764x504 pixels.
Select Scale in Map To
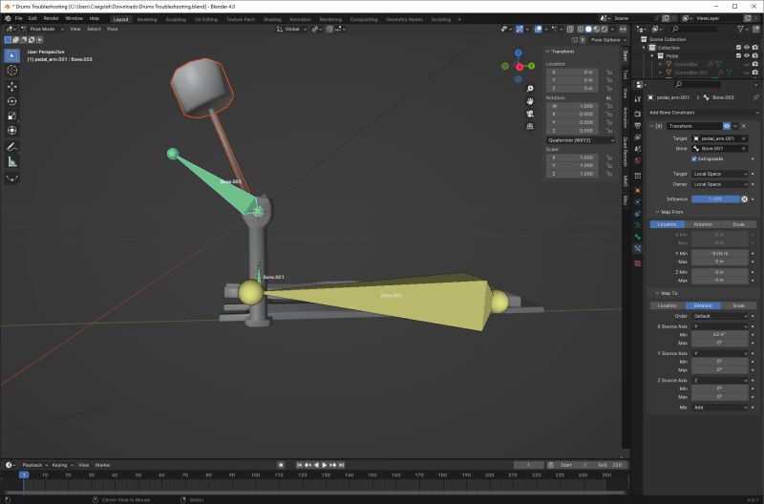pyautogui.click(x=738, y=305)
